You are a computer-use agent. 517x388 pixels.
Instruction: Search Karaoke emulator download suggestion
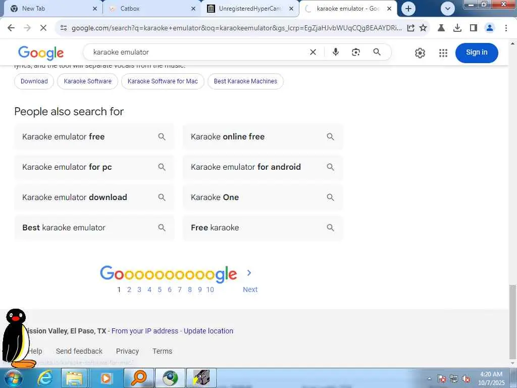point(94,198)
